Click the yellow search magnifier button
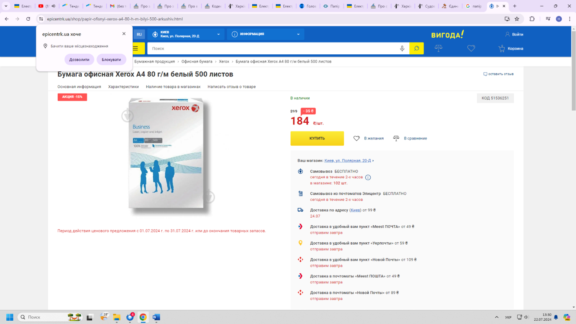The width and height of the screenshot is (576, 324). point(416,48)
